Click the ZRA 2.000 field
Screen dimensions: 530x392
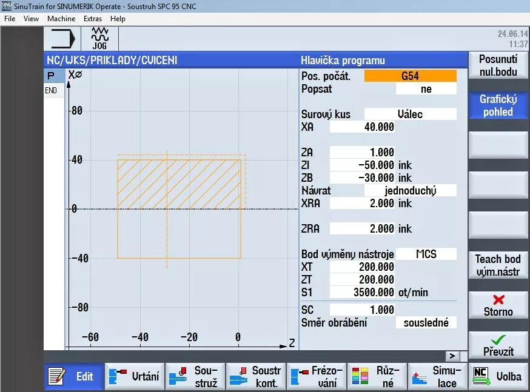363,229
